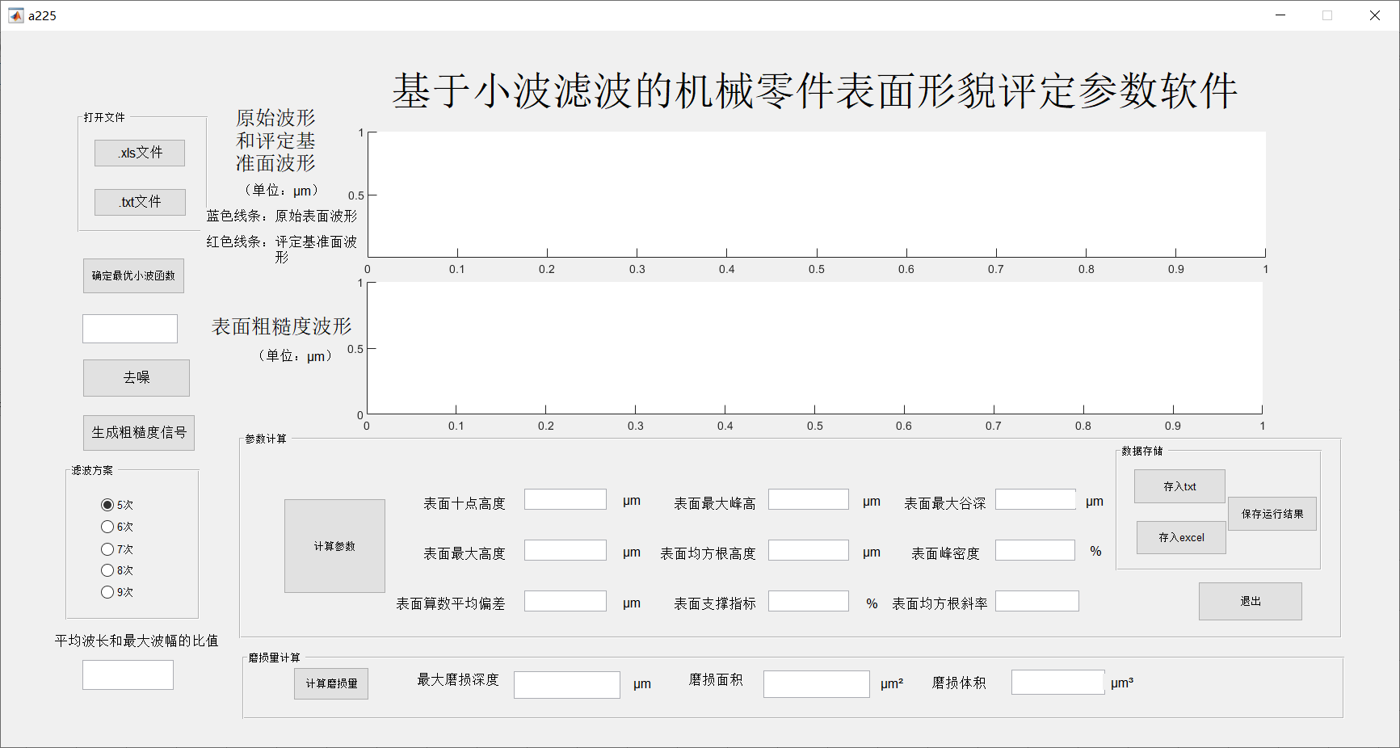
Task: Click inside the 表面粗糙度波形 plot area
Action: [x=815, y=348]
